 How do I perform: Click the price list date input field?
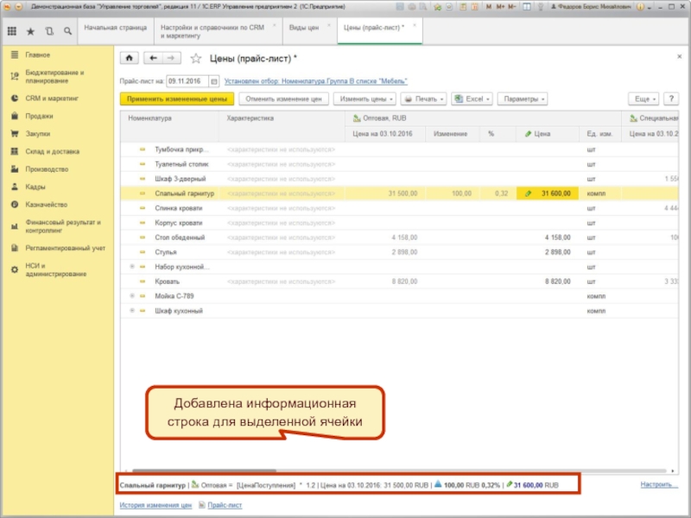[182, 82]
